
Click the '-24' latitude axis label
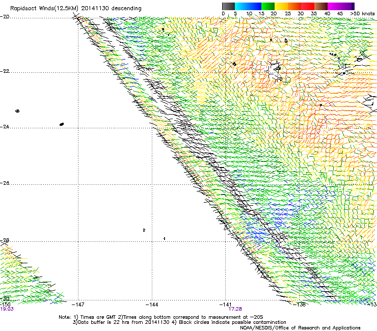click(5, 126)
